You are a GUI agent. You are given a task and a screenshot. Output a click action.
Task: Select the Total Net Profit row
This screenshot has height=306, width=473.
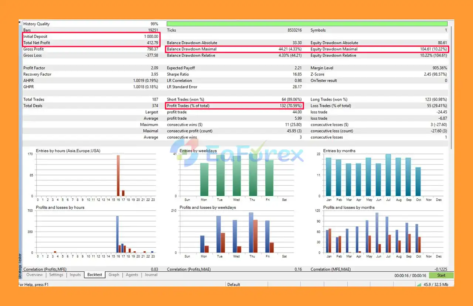[x=91, y=43]
